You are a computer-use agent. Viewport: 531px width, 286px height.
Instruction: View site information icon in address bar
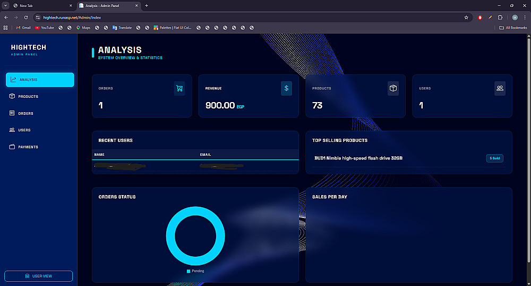[x=38, y=18]
